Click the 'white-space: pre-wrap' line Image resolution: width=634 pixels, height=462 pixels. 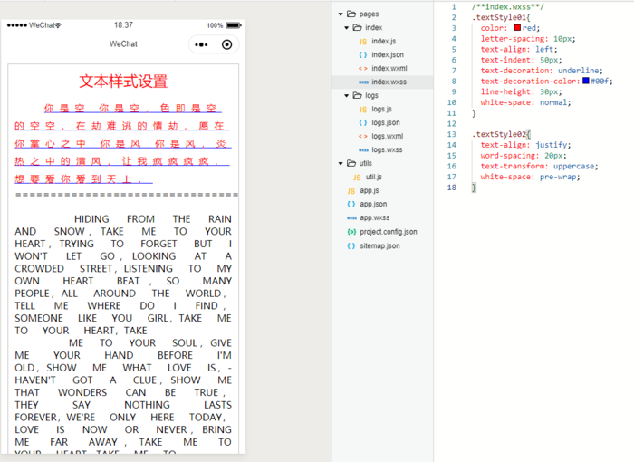(x=530, y=177)
